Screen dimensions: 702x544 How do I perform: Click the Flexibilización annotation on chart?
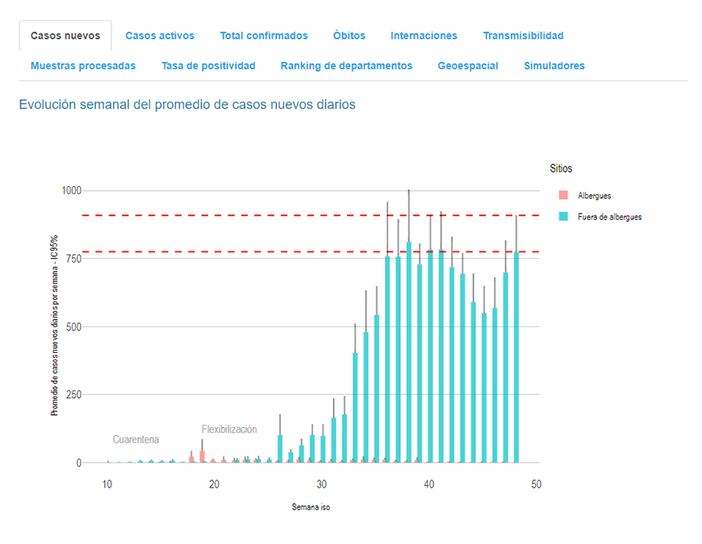[229, 430]
